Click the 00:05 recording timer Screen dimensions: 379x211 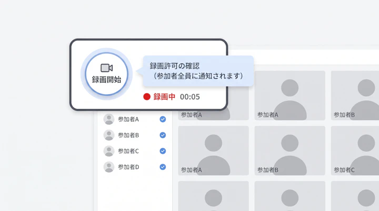(189, 97)
